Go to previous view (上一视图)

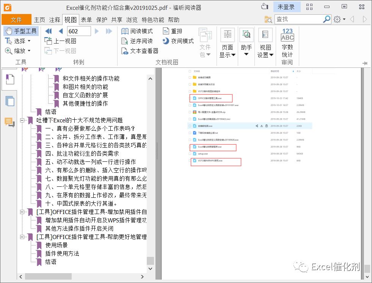tap(61, 41)
